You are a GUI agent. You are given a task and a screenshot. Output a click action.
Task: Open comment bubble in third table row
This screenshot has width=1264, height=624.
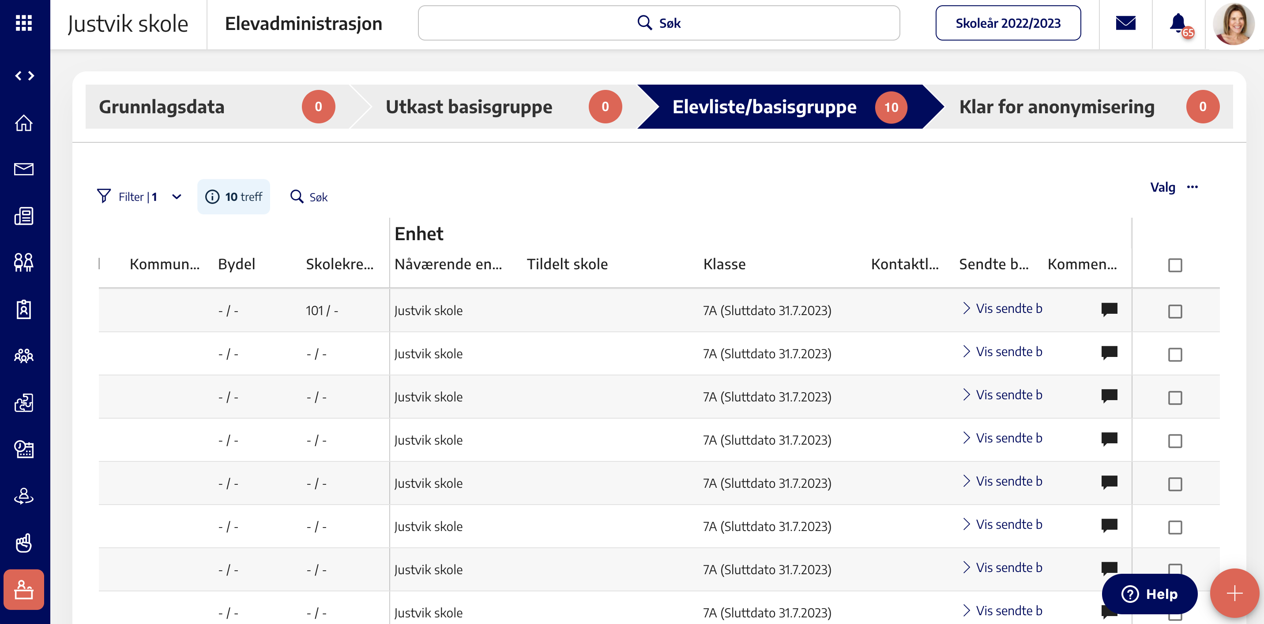click(x=1109, y=396)
